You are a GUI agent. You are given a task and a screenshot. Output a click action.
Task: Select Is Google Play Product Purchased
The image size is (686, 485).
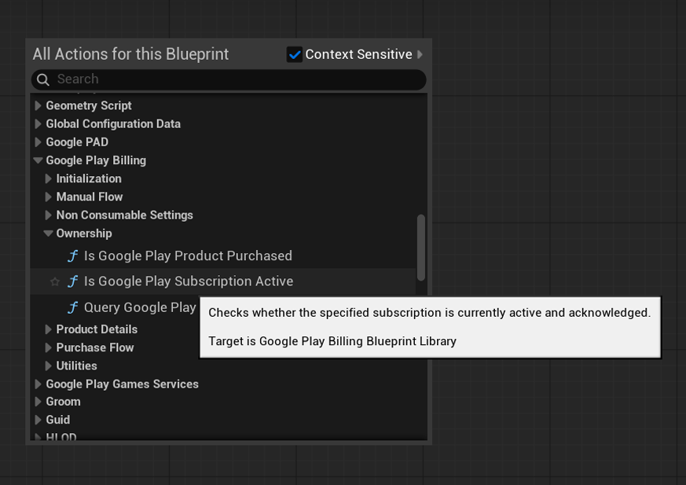tap(222, 255)
